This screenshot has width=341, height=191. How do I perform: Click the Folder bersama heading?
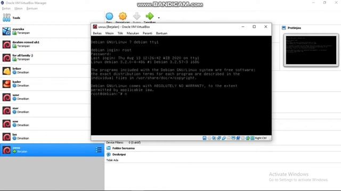coord(124,148)
